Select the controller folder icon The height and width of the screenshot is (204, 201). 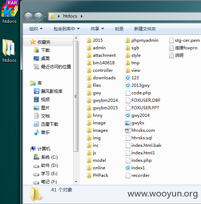coord(89,70)
